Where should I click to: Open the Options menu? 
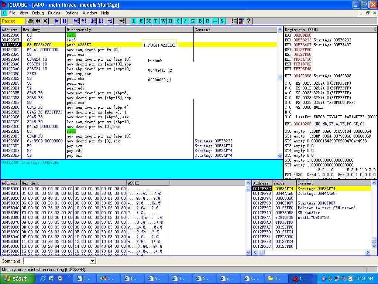(71, 13)
